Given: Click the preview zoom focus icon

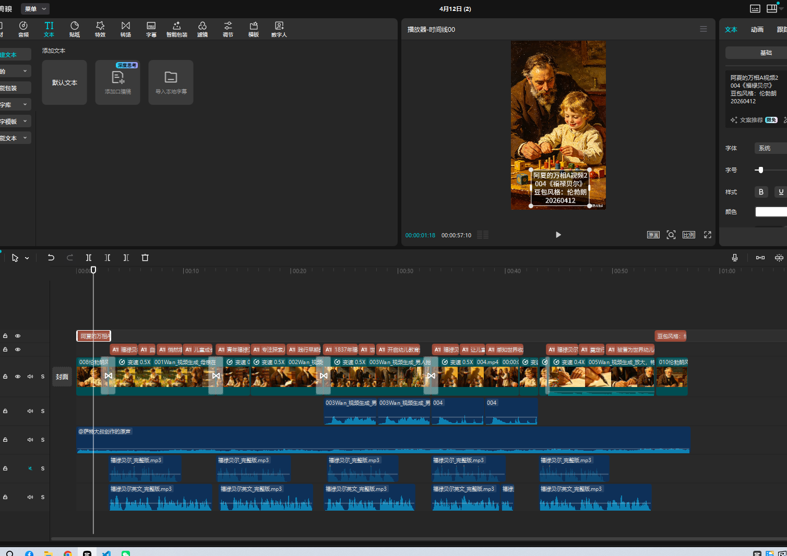Looking at the screenshot, I should point(671,235).
